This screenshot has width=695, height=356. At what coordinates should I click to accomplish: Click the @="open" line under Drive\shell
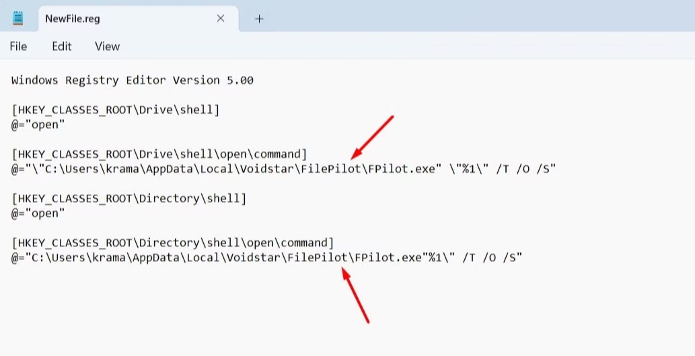click(38, 125)
